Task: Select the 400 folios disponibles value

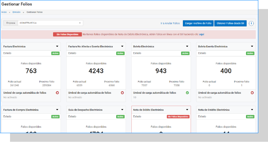Action: pos(226,71)
